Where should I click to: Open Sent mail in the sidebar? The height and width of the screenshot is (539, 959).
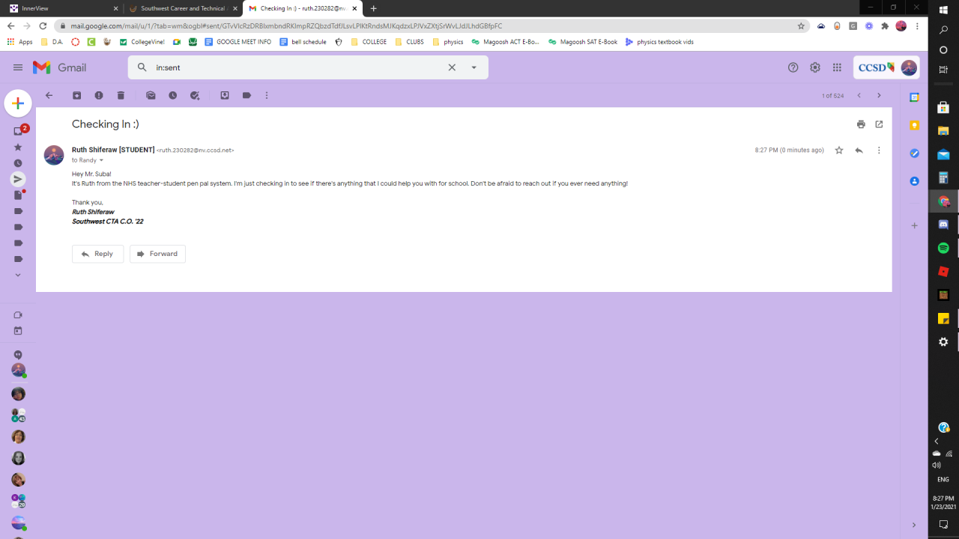(x=18, y=179)
